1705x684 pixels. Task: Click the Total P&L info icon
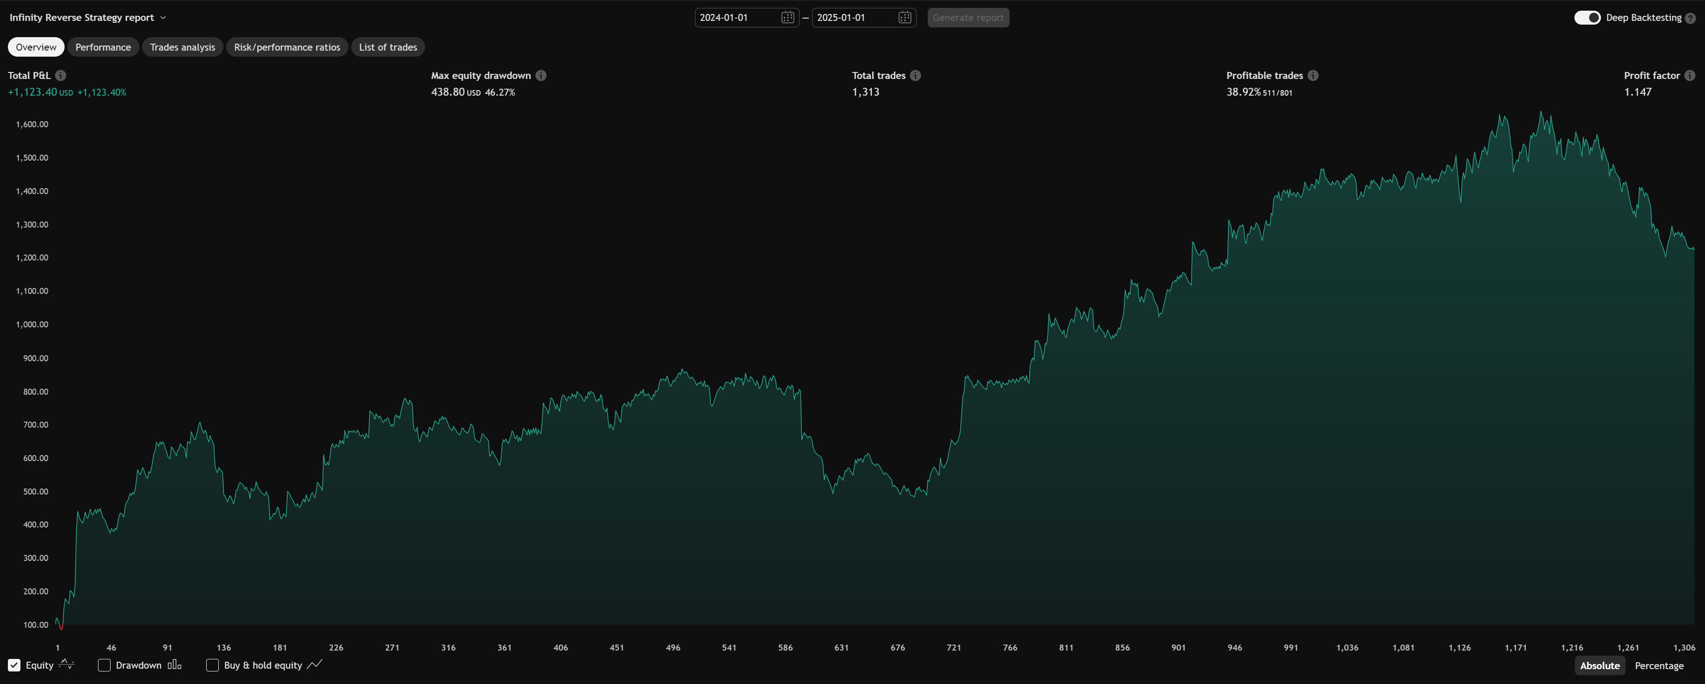pos(60,75)
